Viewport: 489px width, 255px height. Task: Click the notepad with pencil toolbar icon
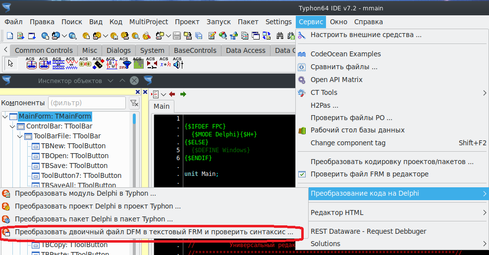click(212, 36)
